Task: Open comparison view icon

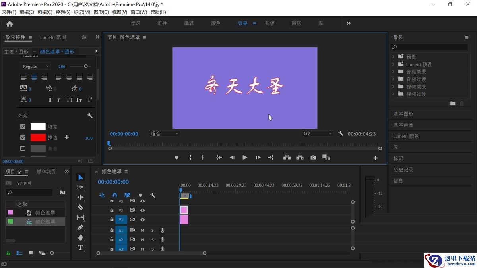Action: pyautogui.click(x=326, y=158)
